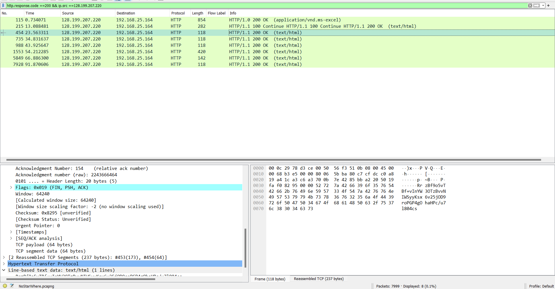Open capture file properties notepad icon
555x289 pixels.
[12, 286]
